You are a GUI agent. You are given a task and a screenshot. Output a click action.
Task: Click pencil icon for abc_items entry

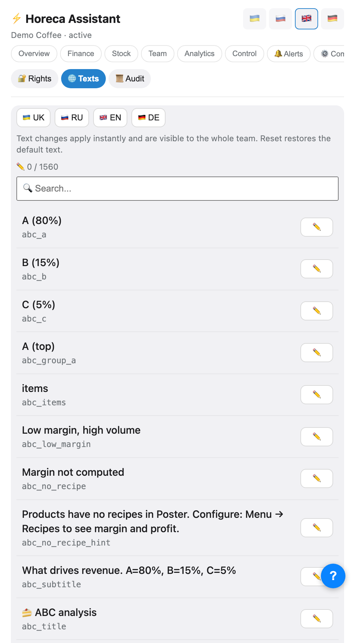pyautogui.click(x=316, y=395)
